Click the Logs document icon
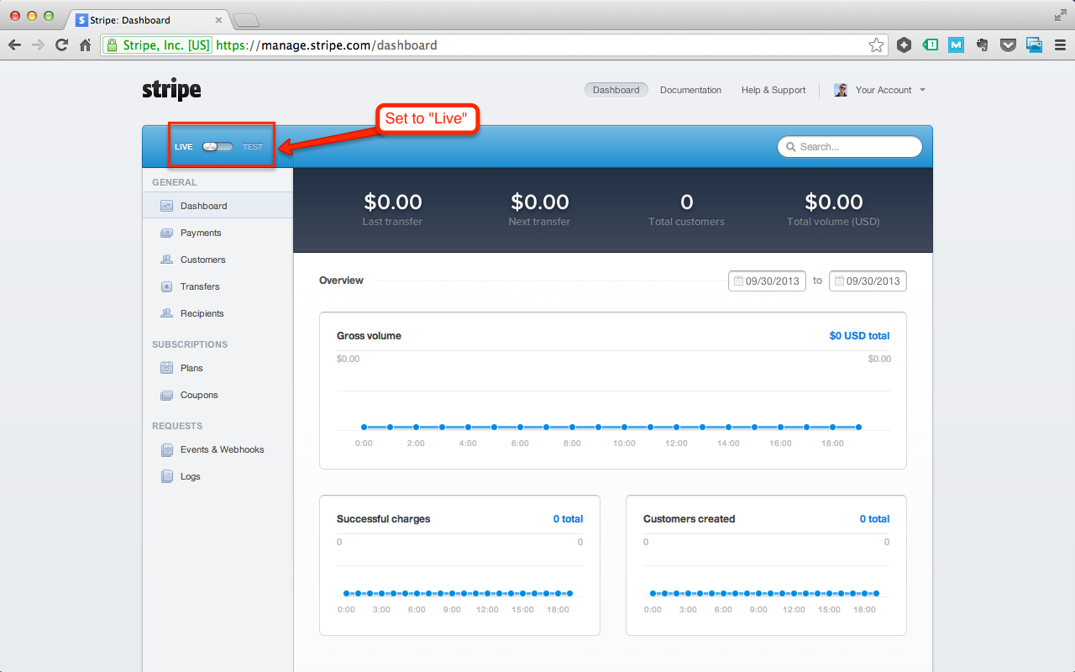The height and width of the screenshot is (672, 1075). pos(166,476)
